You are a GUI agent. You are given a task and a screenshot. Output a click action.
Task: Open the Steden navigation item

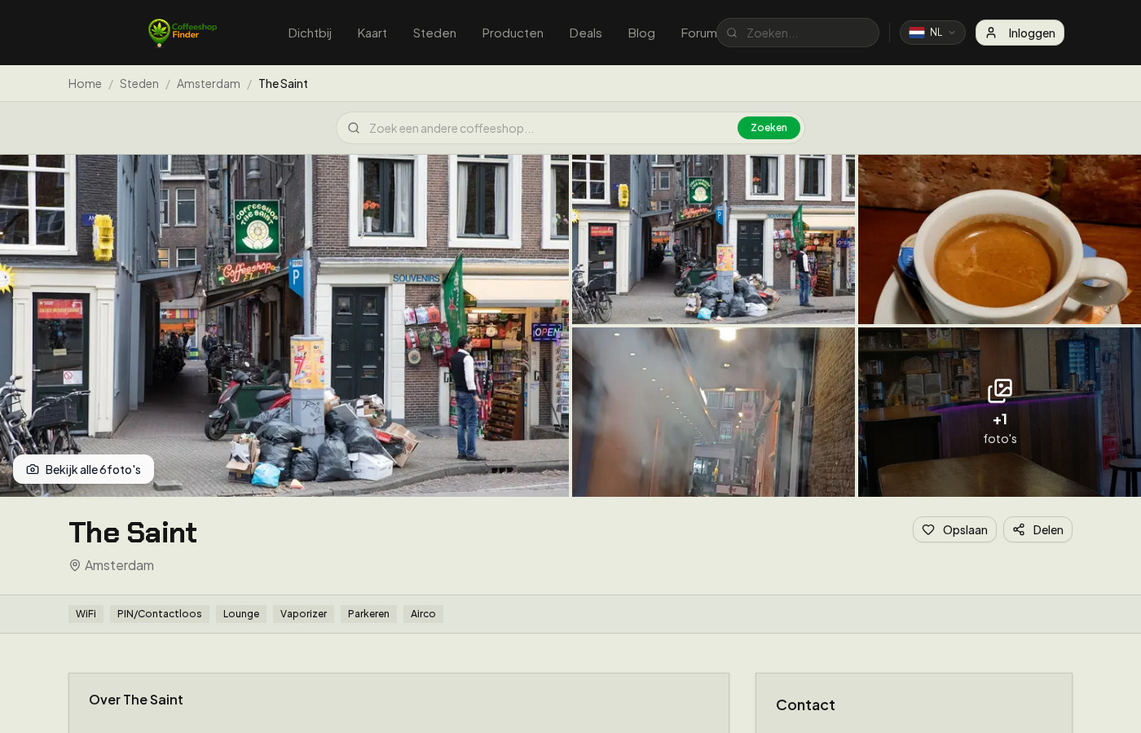pos(434,33)
